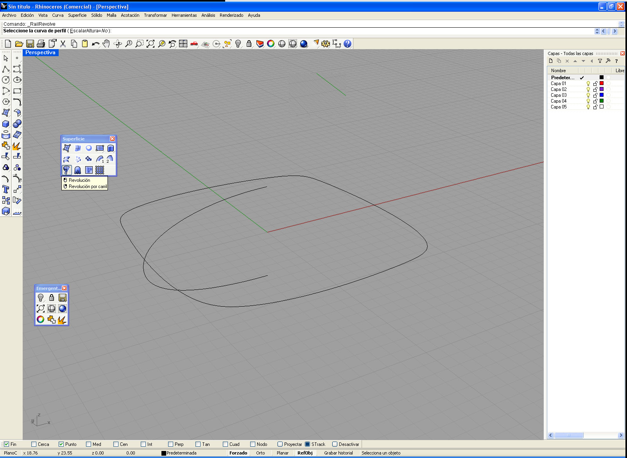This screenshot has height=458, width=627.
Task: Click the EscalarAltura option in command line
Action: 90,31
